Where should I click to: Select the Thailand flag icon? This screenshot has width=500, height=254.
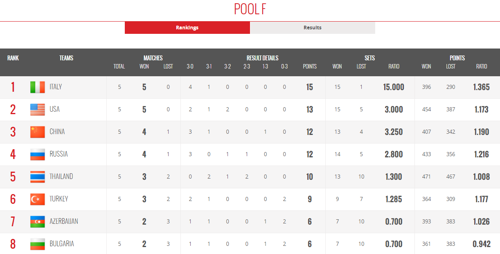(x=38, y=177)
